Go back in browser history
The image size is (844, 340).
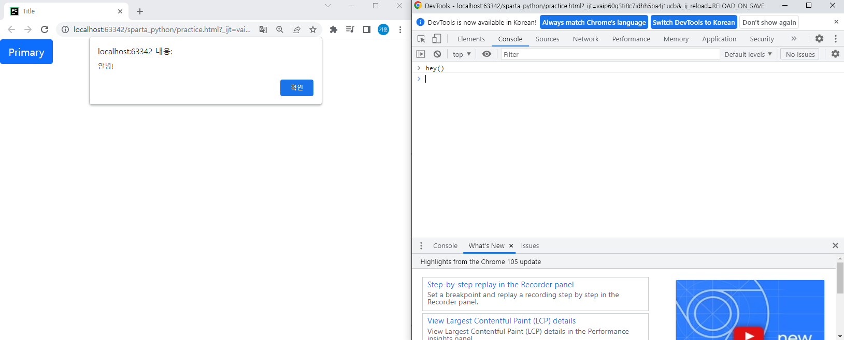point(11,29)
